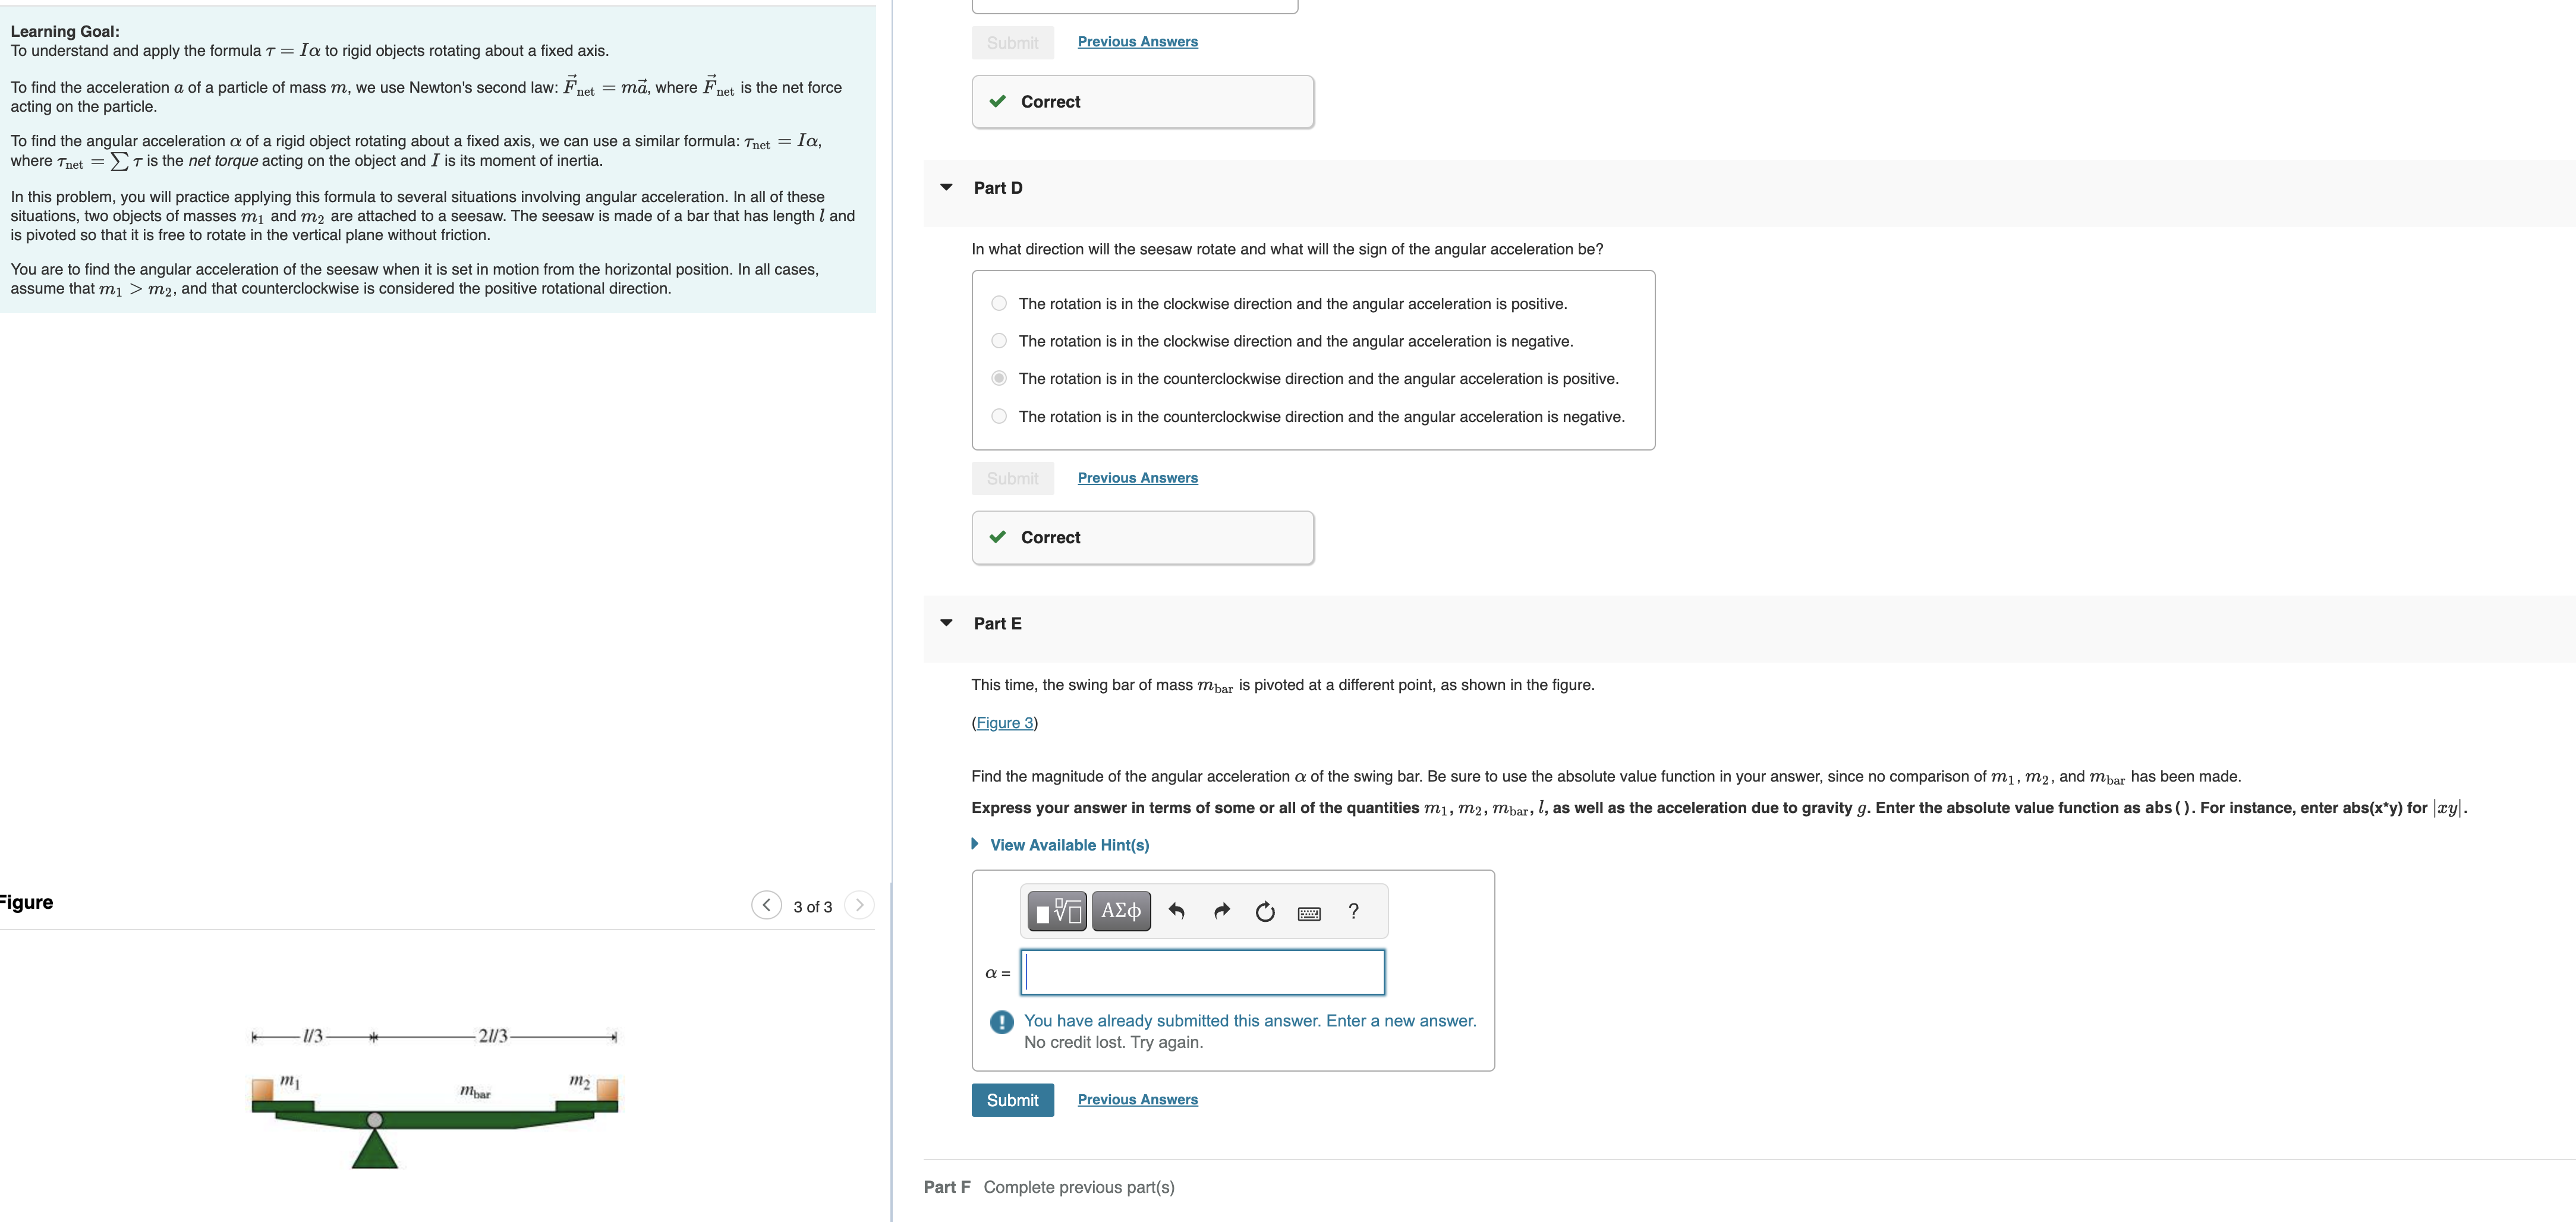Choose counterclockwise rotation, negative acceleration option
The width and height of the screenshot is (2576, 1222).
pos(999,416)
